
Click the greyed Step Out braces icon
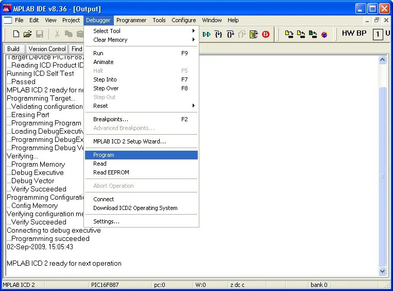pos(242,34)
